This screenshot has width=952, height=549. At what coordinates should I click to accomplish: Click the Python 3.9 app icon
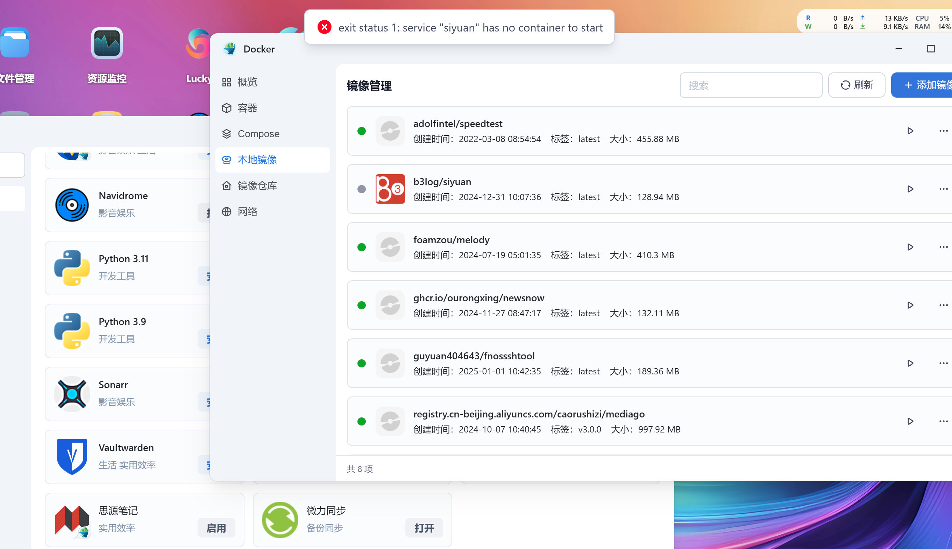tap(72, 331)
